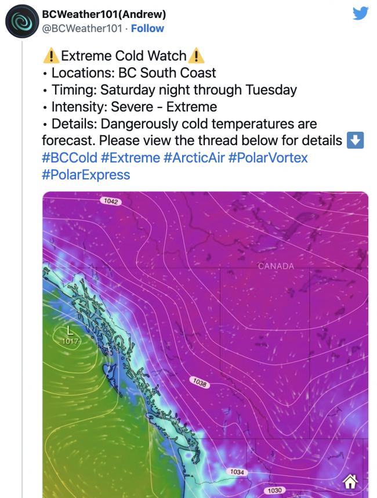Click the BCWeather101 profile avatar
Viewport: 377px width, 498px height.
(22, 21)
